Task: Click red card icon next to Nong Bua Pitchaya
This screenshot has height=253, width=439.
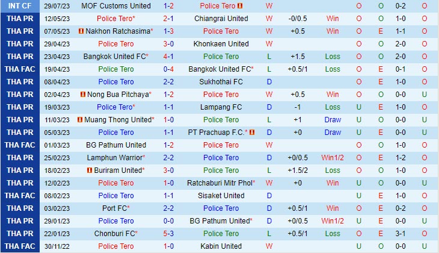Action: pyautogui.click(x=82, y=95)
